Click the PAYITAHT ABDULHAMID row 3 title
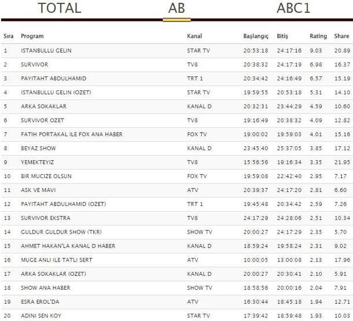Image resolution: width=353 pixels, height=321 pixels. (x=54, y=79)
